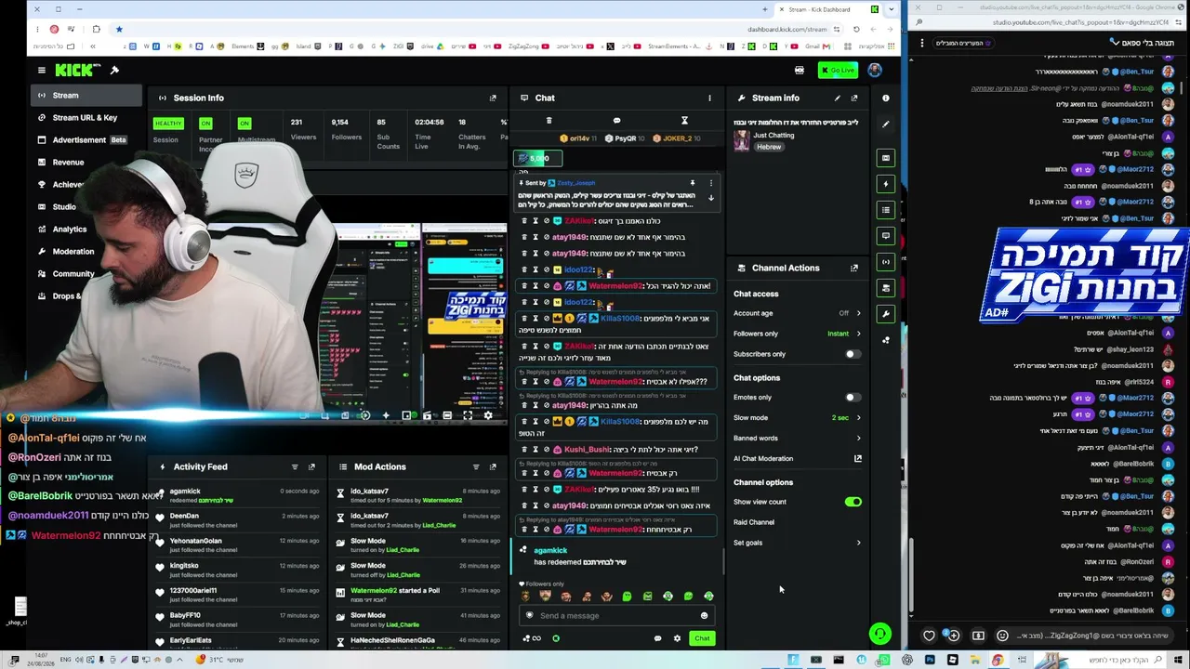Click the wrench icon in right toolbar

(886, 314)
